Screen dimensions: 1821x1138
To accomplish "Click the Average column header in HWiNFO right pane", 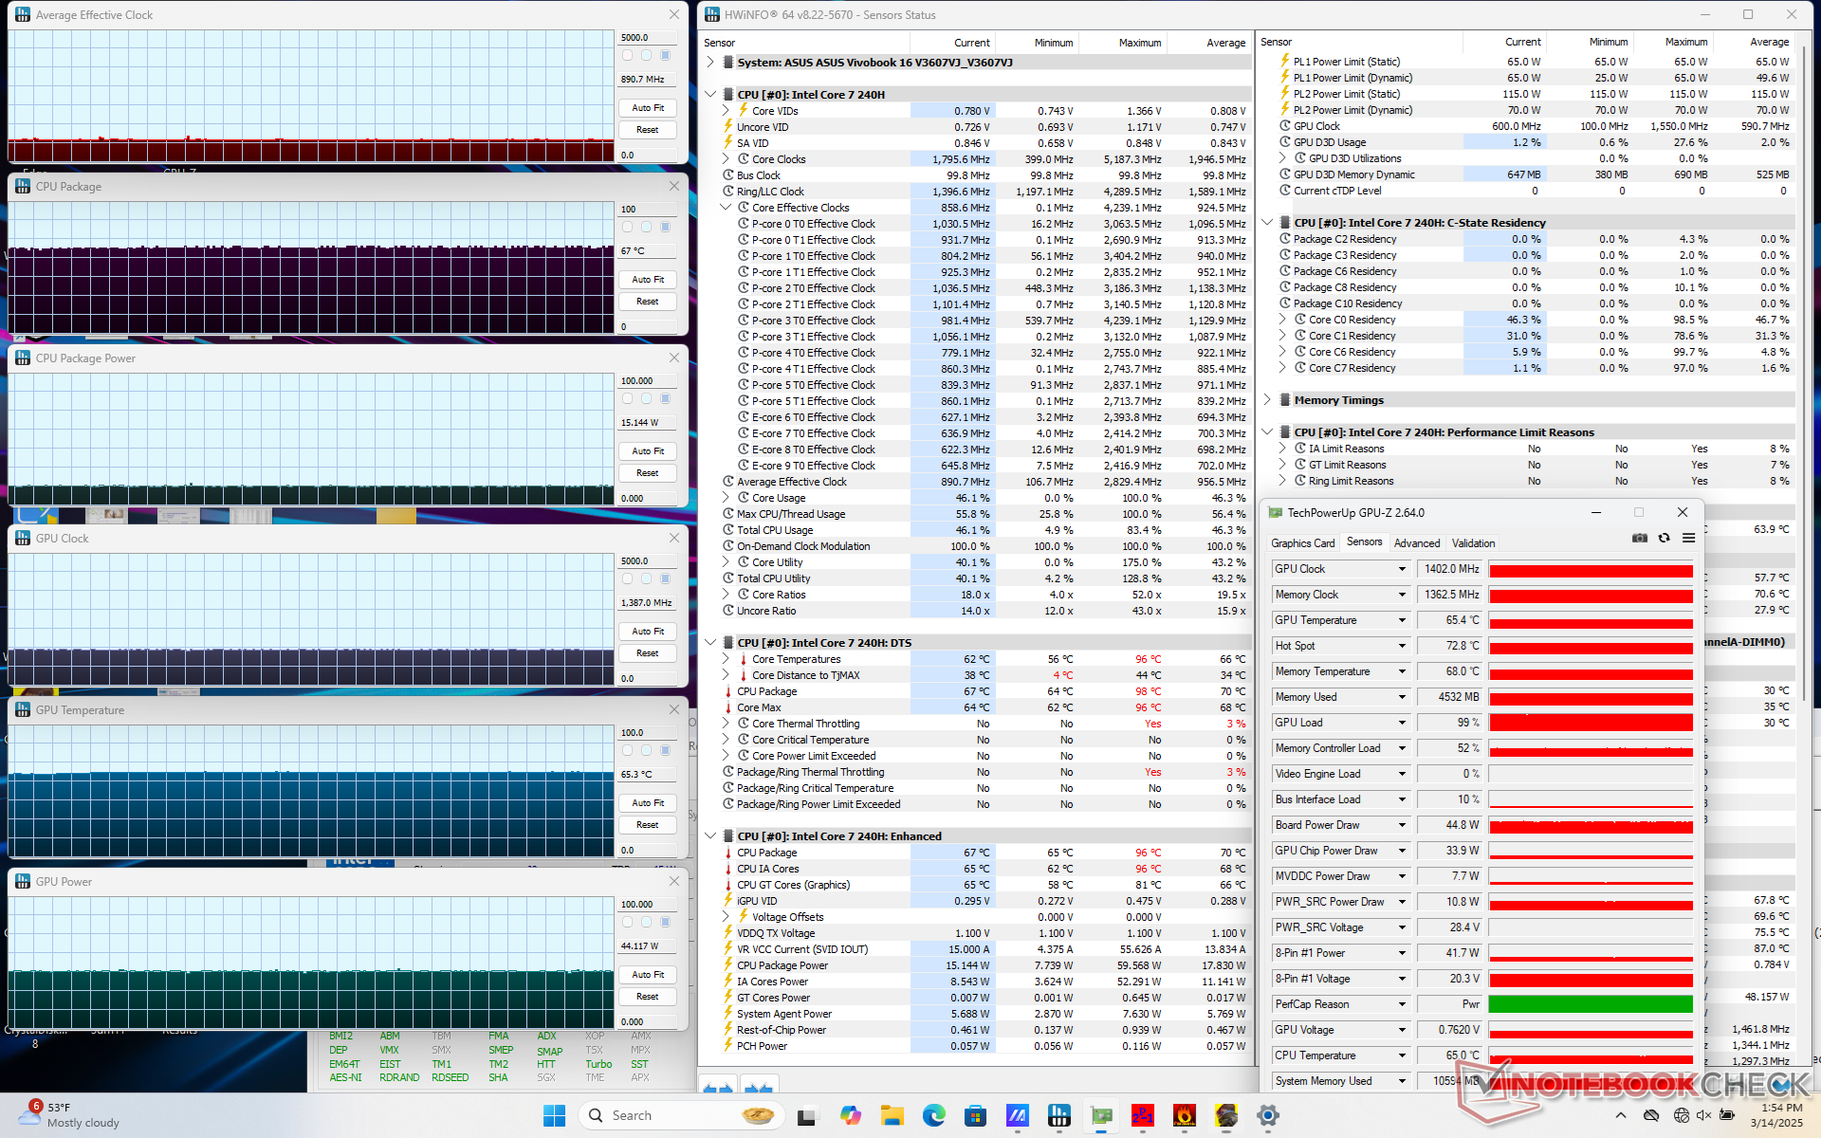I will pos(1769,42).
